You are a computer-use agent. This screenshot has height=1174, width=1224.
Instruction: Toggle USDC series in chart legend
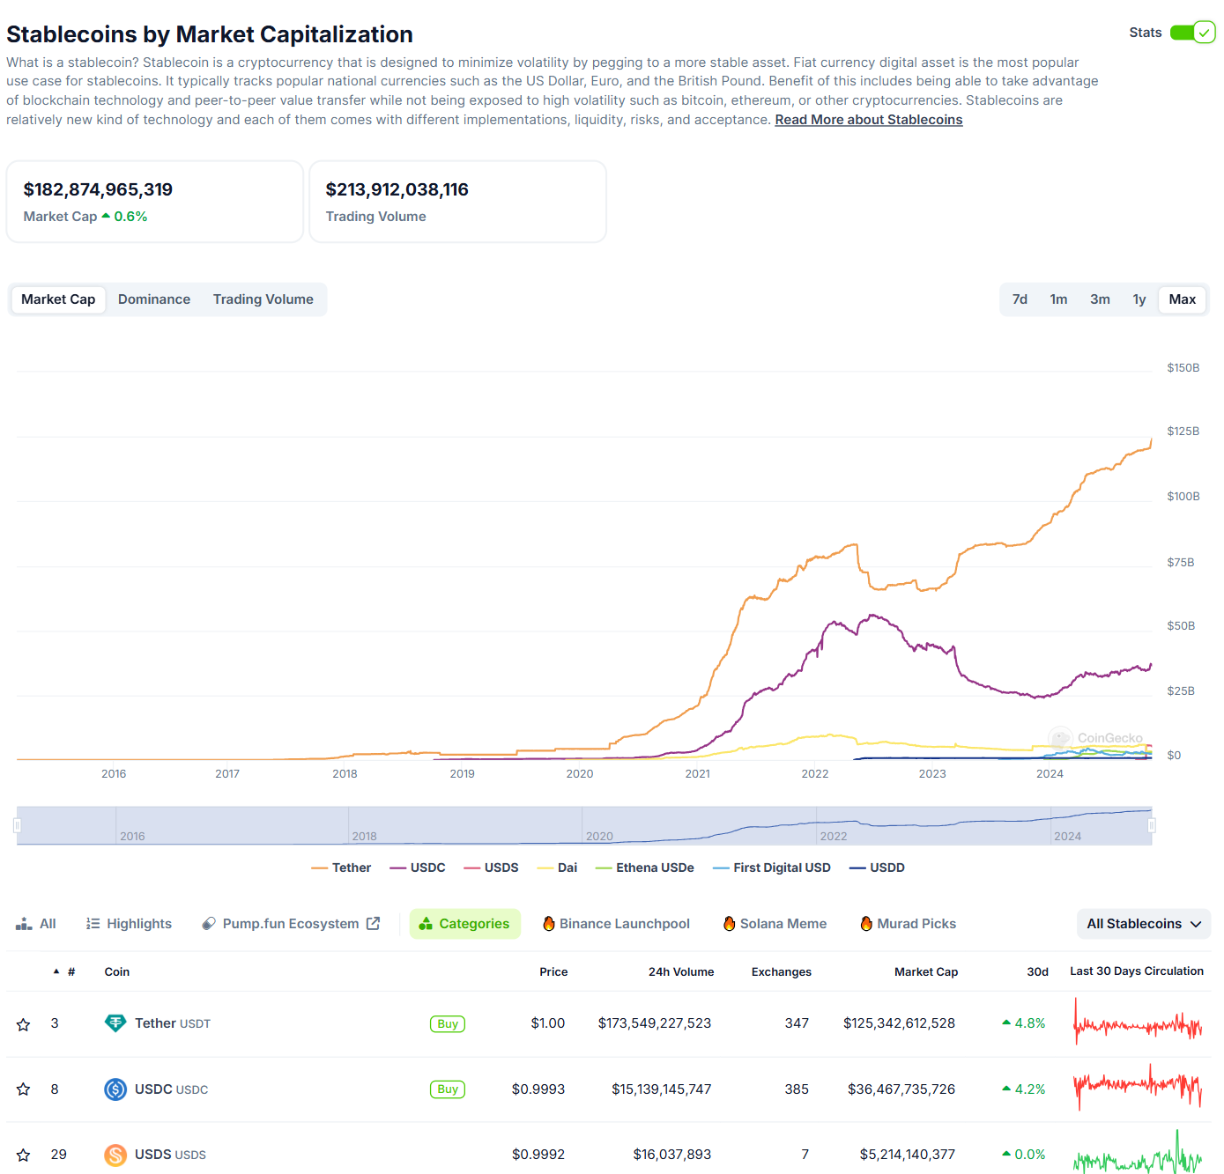[x=418, y=868]
